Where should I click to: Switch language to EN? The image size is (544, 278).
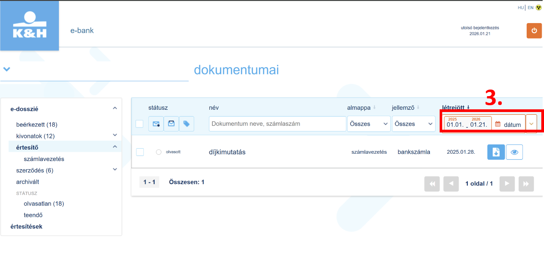530,8
